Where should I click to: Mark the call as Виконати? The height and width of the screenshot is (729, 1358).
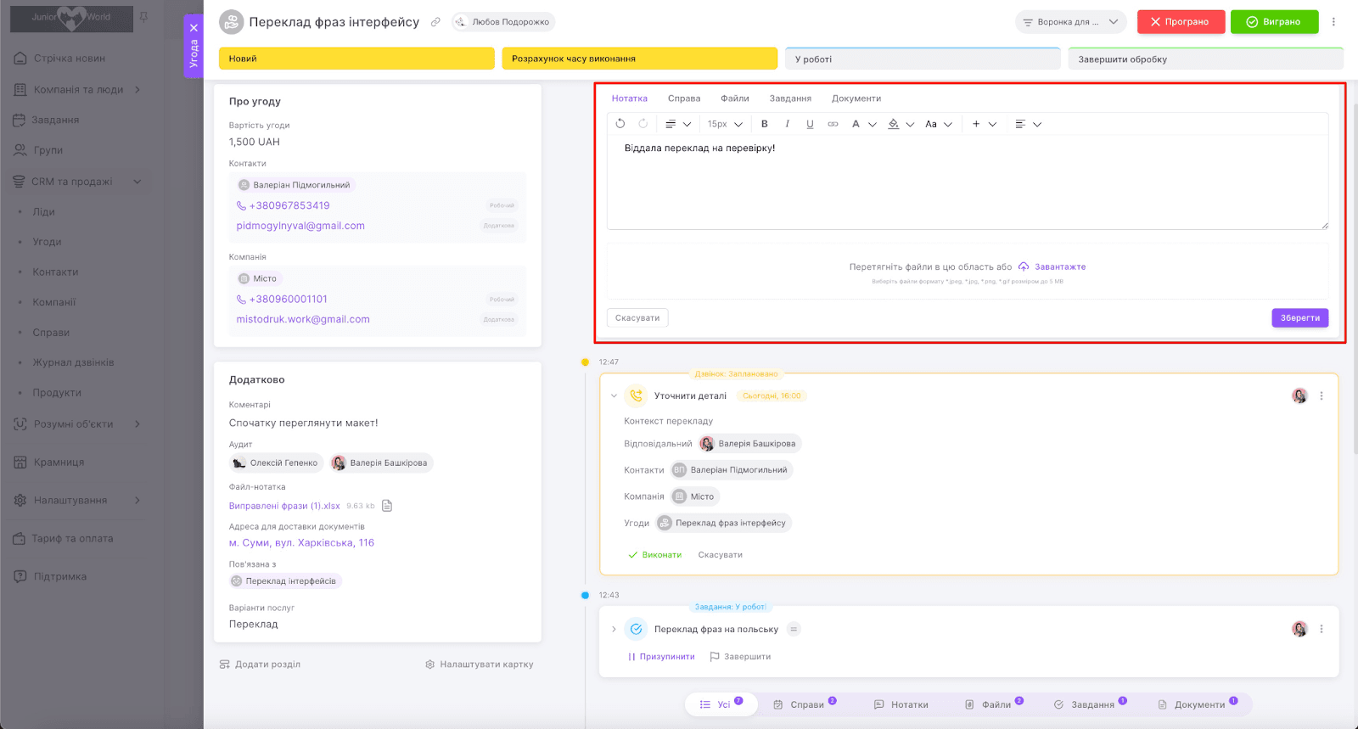pyautogui.click(x=654, y=555)
